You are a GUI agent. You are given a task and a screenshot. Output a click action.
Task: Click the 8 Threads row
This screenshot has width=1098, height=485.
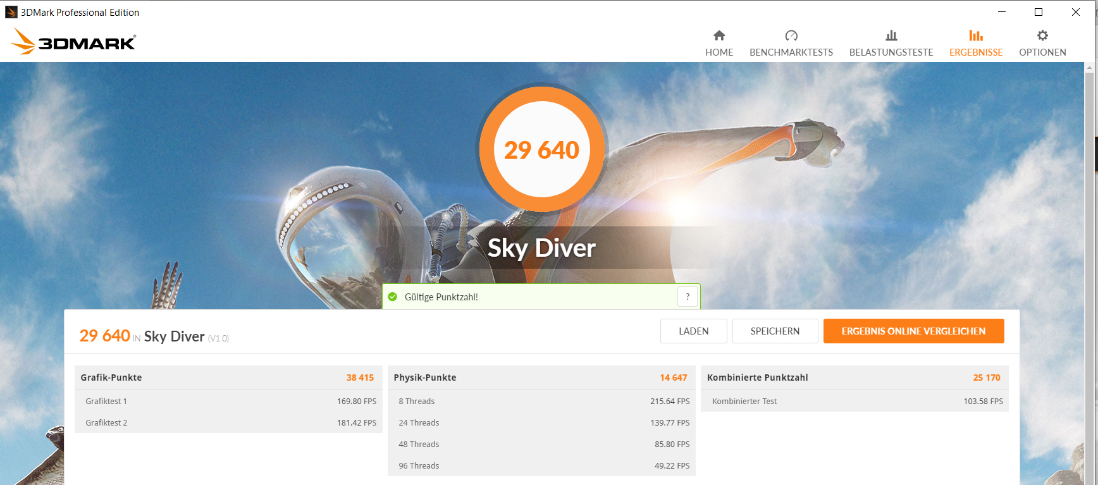(541, 401)
